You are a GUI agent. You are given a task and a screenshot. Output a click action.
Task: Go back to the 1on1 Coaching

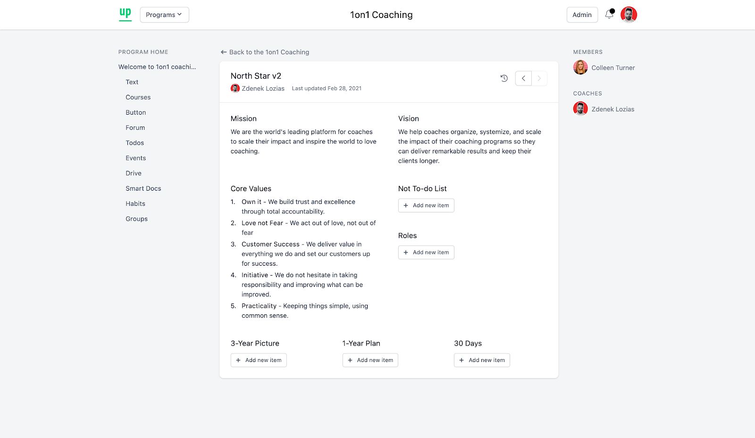[265, 52]
